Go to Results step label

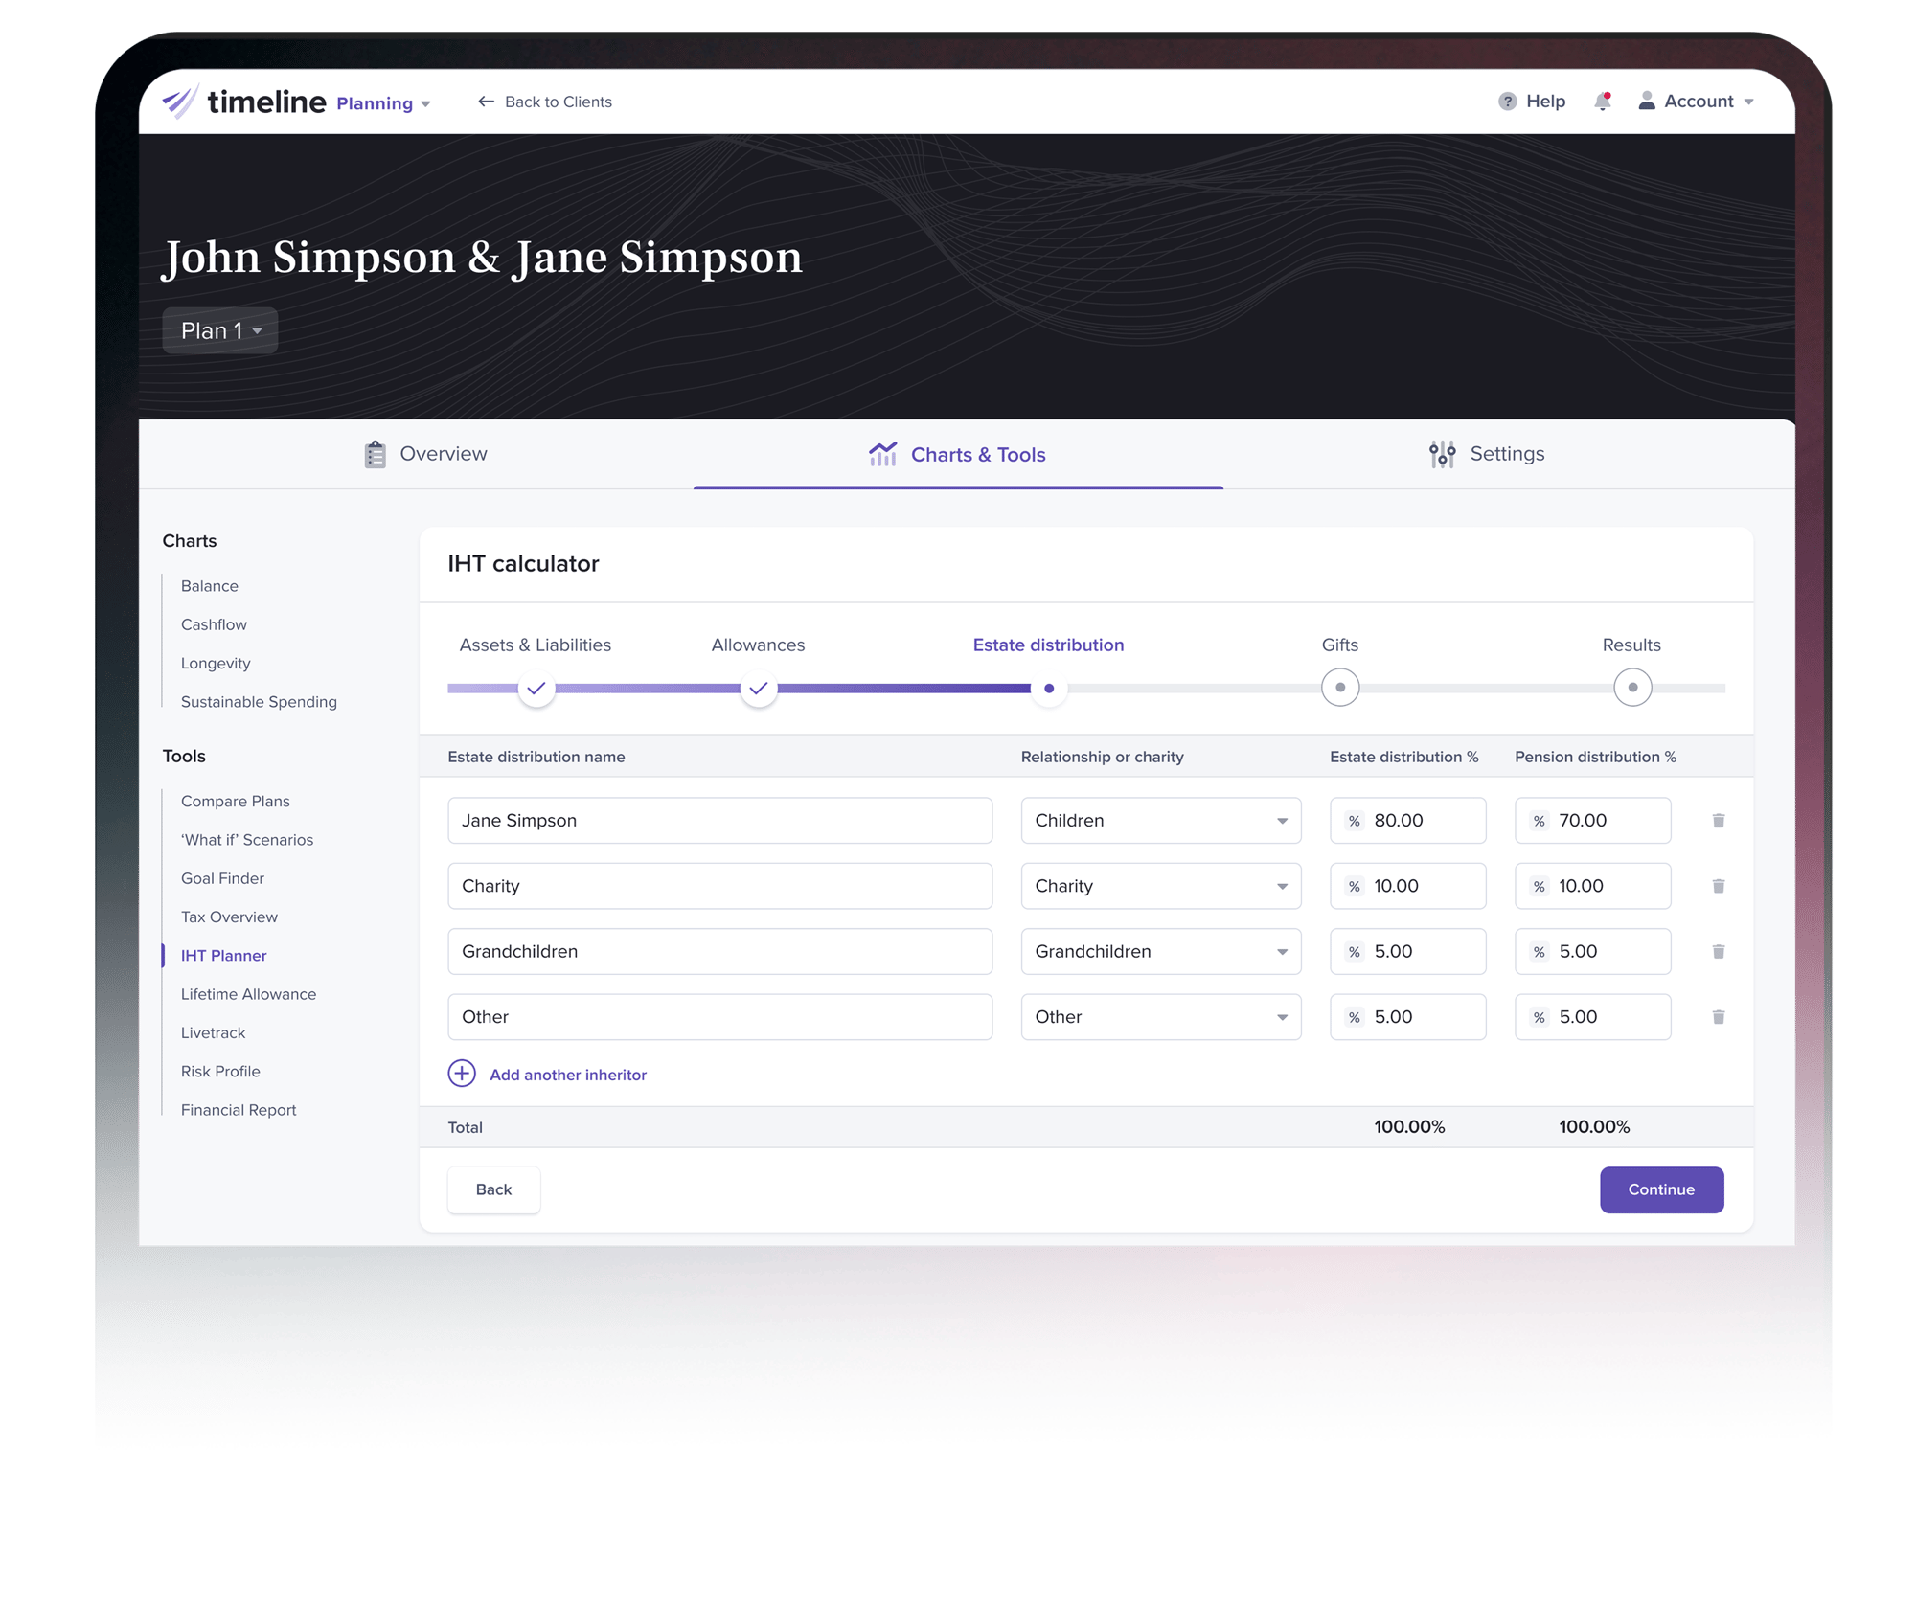coord(1631,645)
